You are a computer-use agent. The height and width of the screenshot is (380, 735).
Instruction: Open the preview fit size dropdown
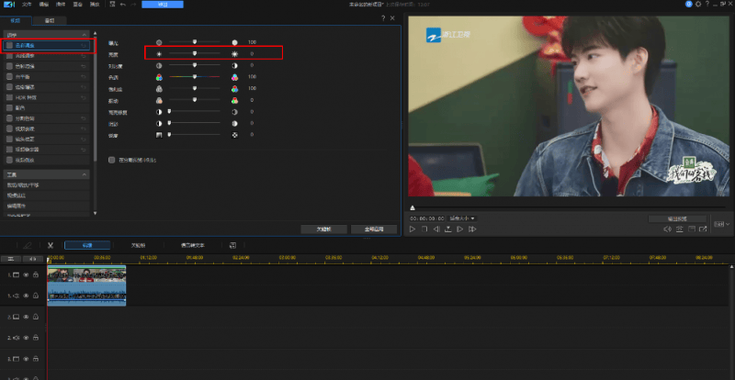coord(462,218)
